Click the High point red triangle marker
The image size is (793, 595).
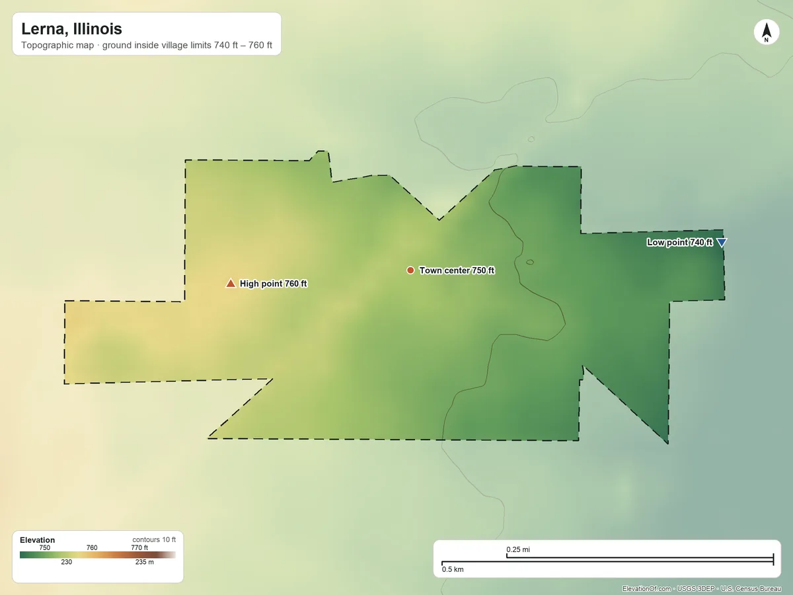point(231,284)
